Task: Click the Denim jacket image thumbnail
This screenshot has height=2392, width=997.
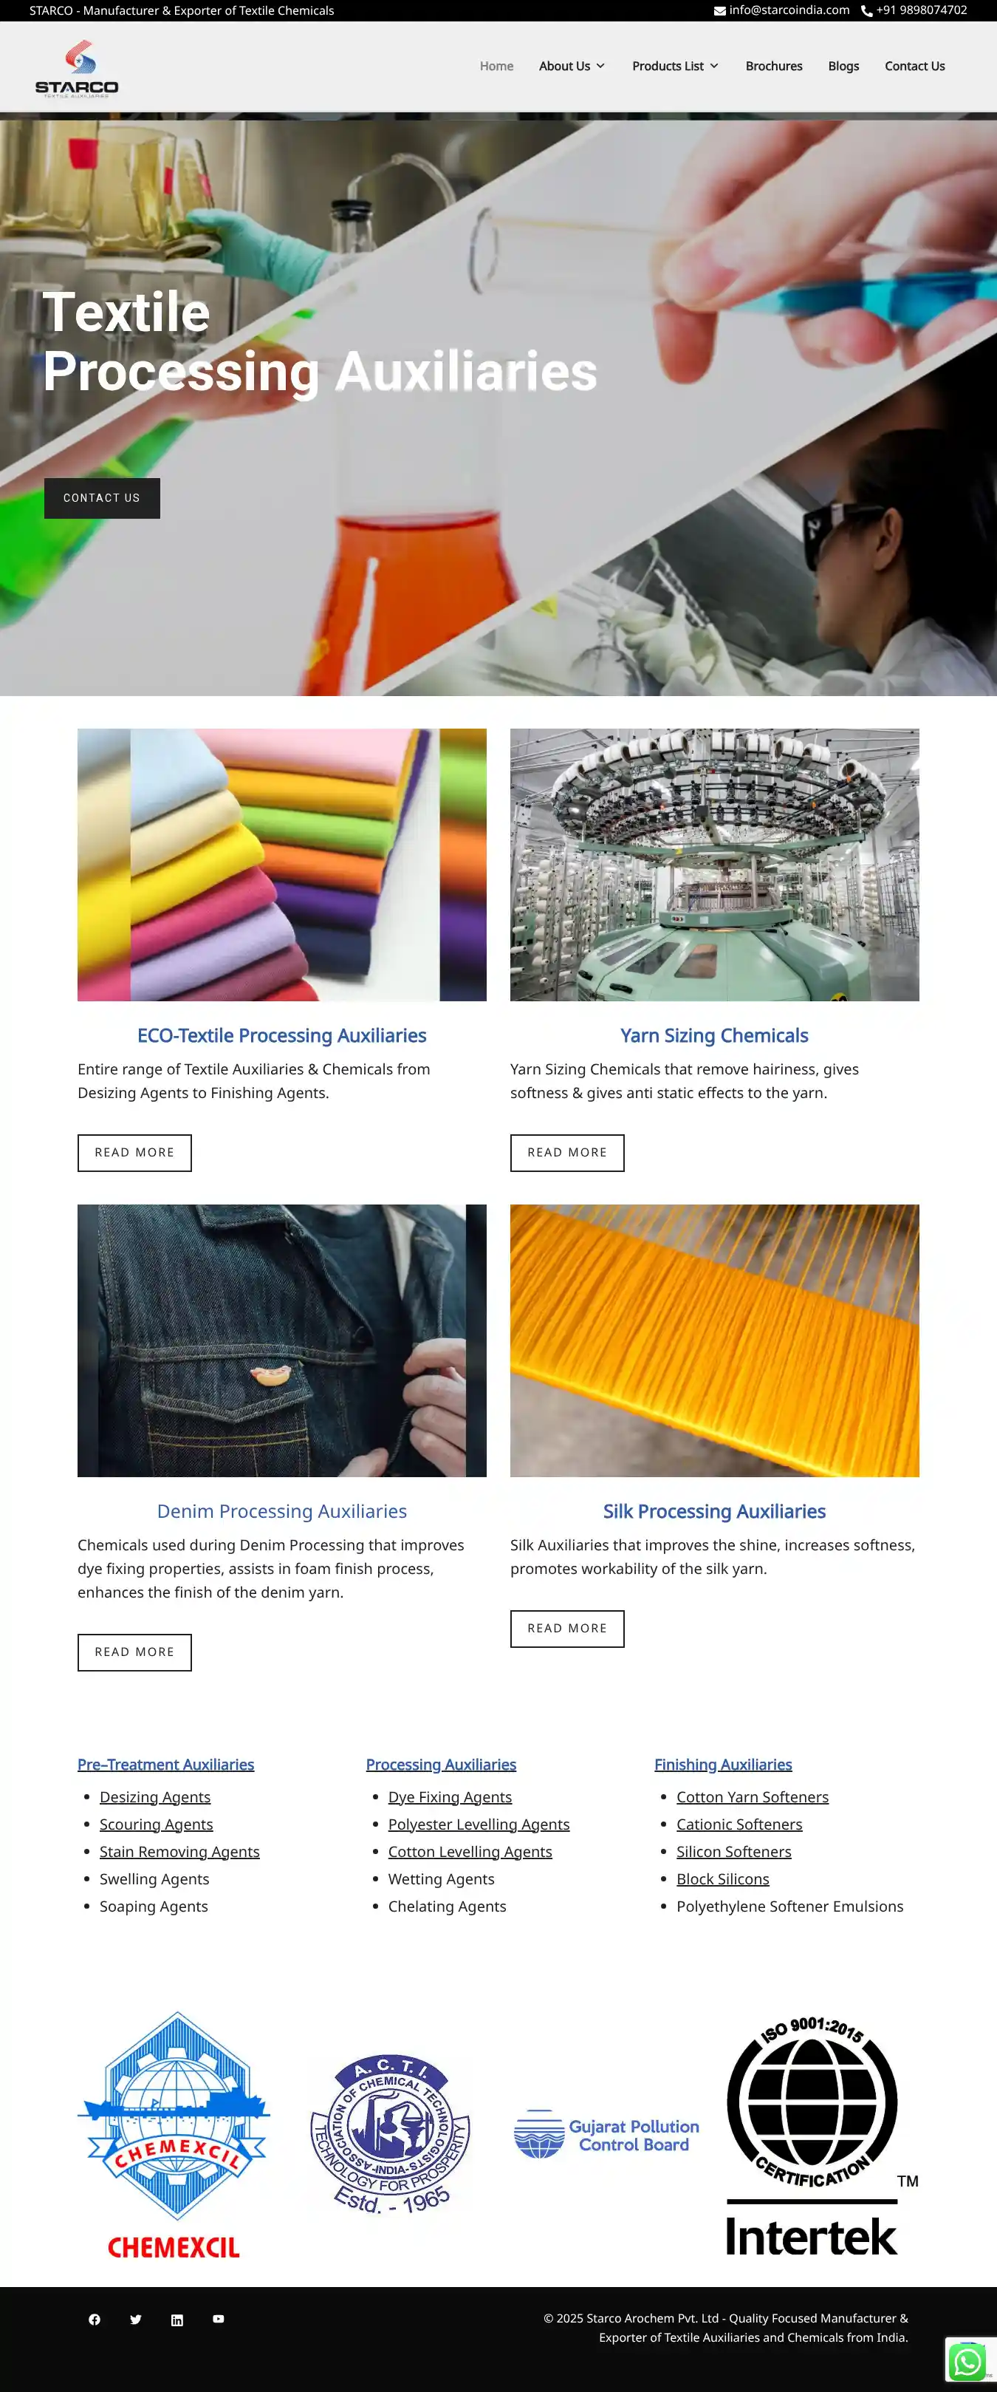Action: point(282,1340)
